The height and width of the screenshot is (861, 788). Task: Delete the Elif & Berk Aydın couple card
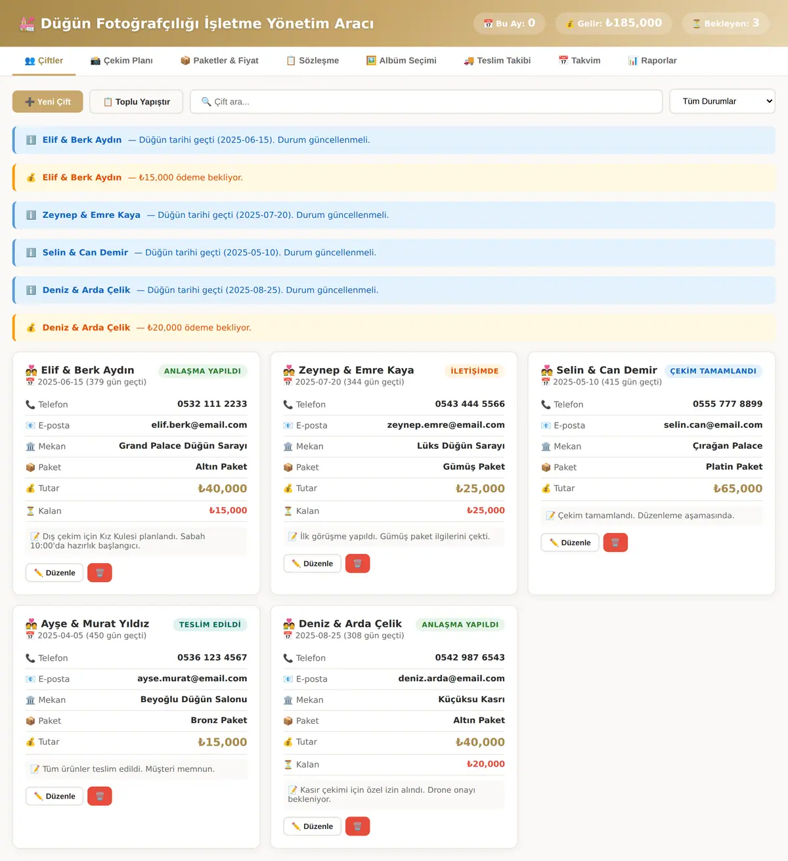tap(100, 573)
